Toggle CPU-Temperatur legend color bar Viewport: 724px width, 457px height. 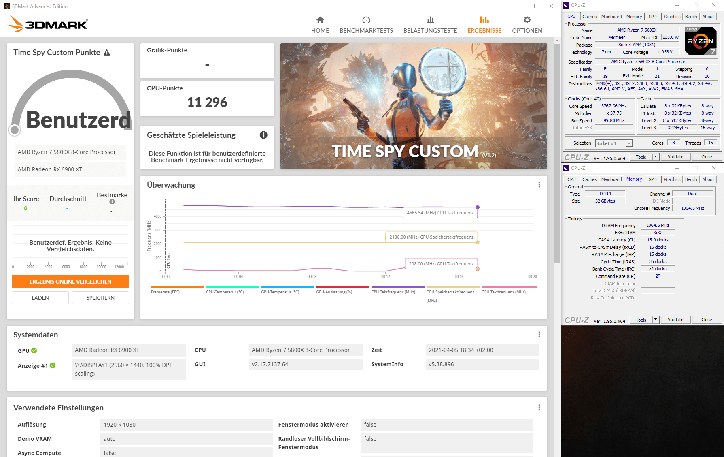[232, 286]
